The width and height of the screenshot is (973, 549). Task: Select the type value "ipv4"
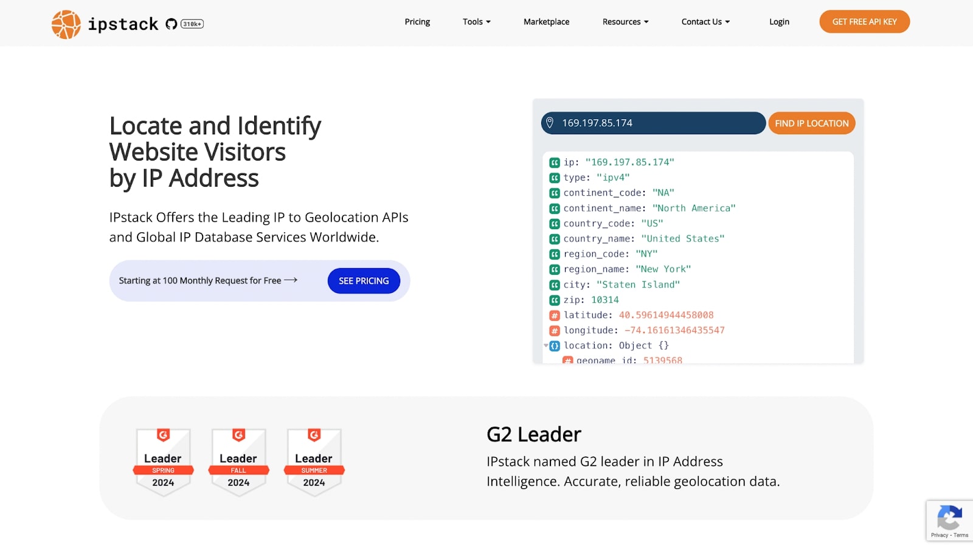point(613,178)
